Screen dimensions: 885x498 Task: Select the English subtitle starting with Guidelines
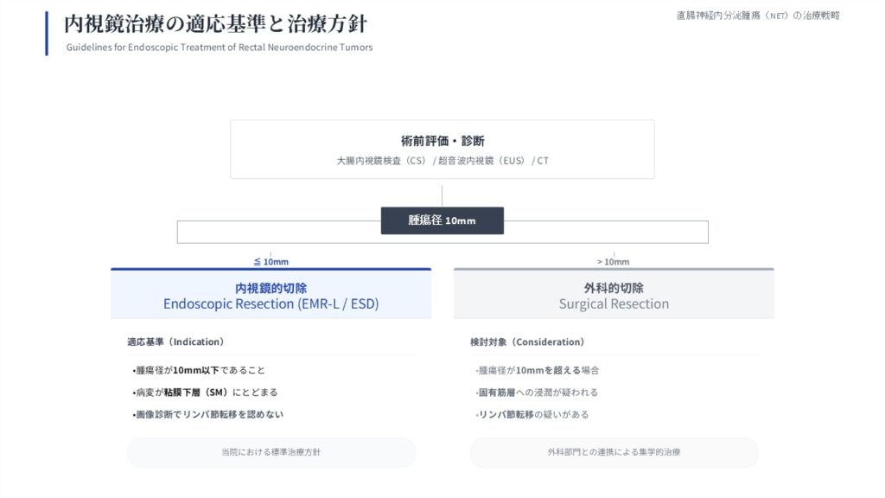pyautogui.click(x=220, y=48)
